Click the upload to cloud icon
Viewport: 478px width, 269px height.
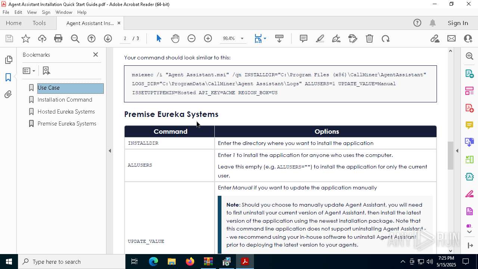[42, 38]
